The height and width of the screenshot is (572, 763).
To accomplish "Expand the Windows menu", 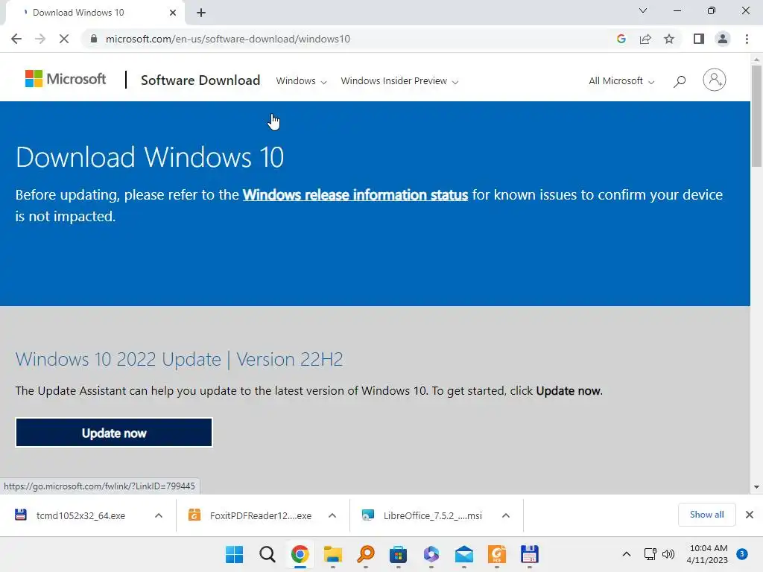I will [301, 80].
